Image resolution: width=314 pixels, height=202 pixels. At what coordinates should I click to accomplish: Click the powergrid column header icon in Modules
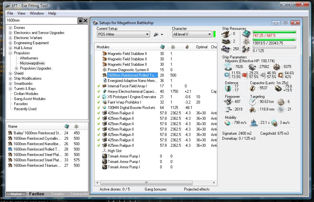(x=173, y=47)
